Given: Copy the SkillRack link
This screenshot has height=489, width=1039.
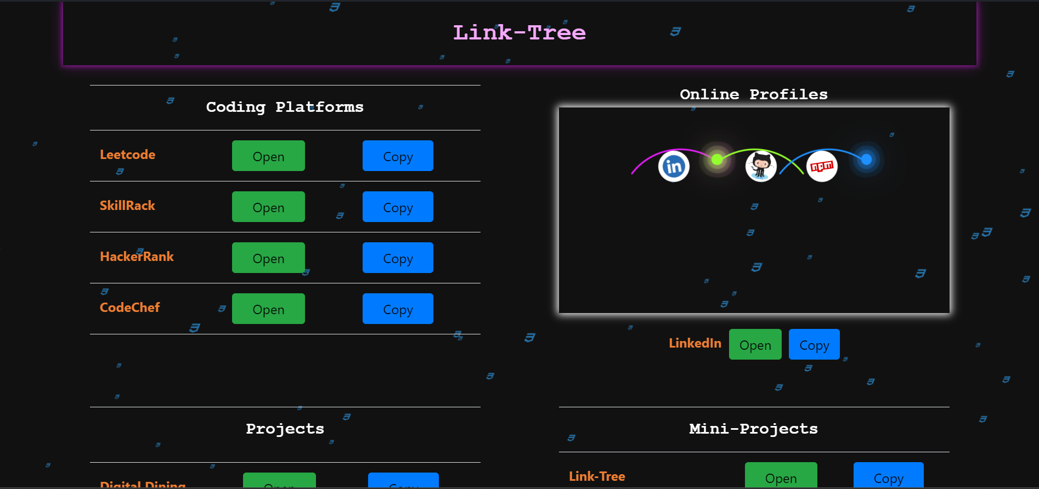Looking at the screenshot, I should [x=398, y=207].
